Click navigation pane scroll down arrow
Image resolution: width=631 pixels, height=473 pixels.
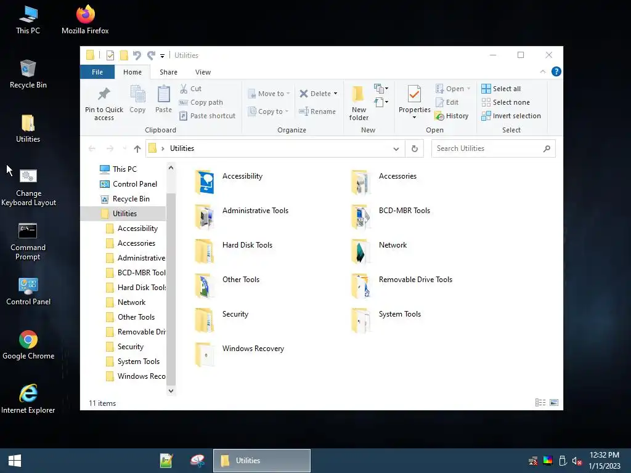point(171,390)
